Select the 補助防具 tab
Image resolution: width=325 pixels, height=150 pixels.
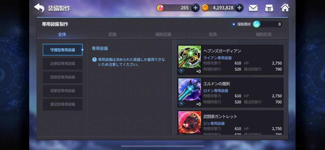[263, 34]
